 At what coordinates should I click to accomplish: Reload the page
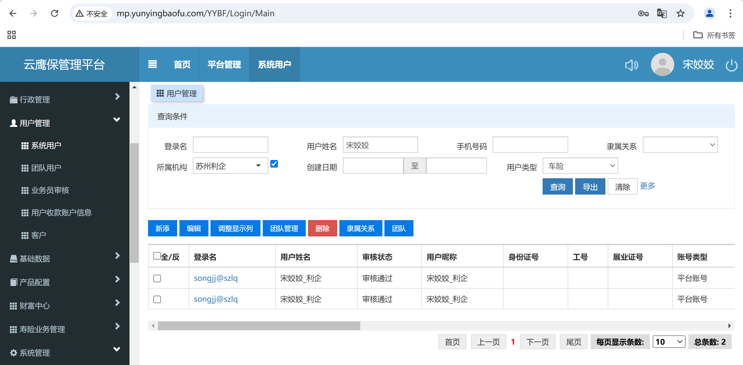pyautogui.click(x=55, y=13)
